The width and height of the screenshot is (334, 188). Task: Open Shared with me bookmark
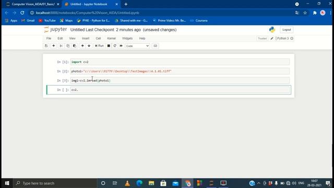[x=131, y=20]
